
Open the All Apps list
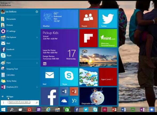coord(10,97)
